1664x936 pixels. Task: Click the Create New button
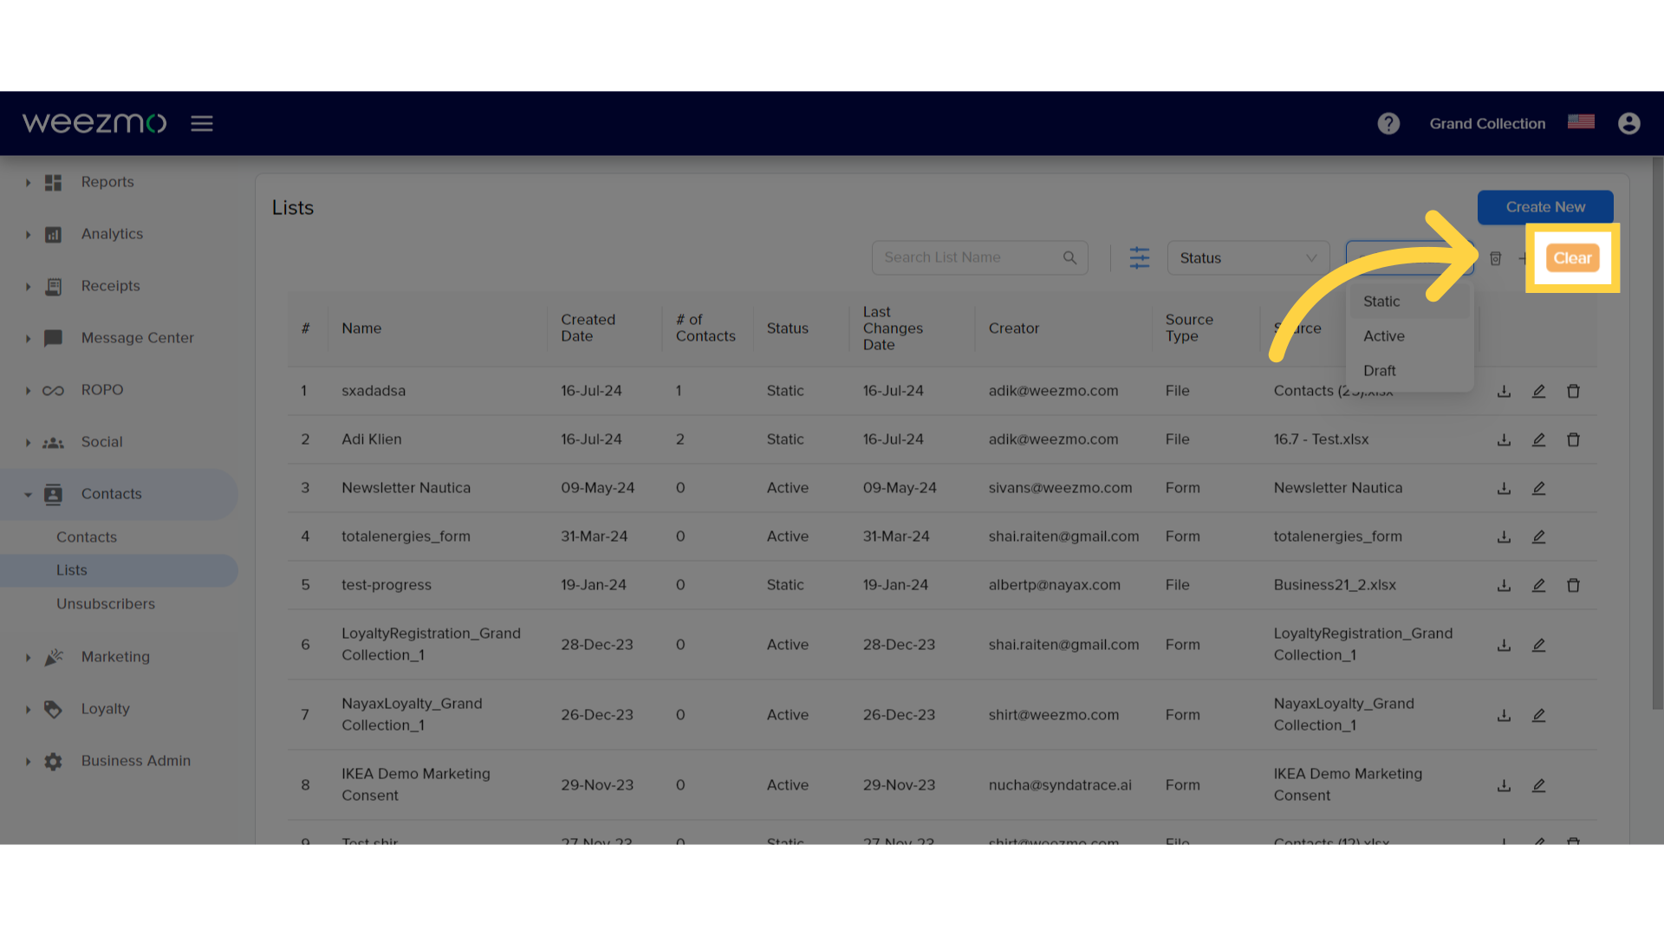coord(1545,207)
